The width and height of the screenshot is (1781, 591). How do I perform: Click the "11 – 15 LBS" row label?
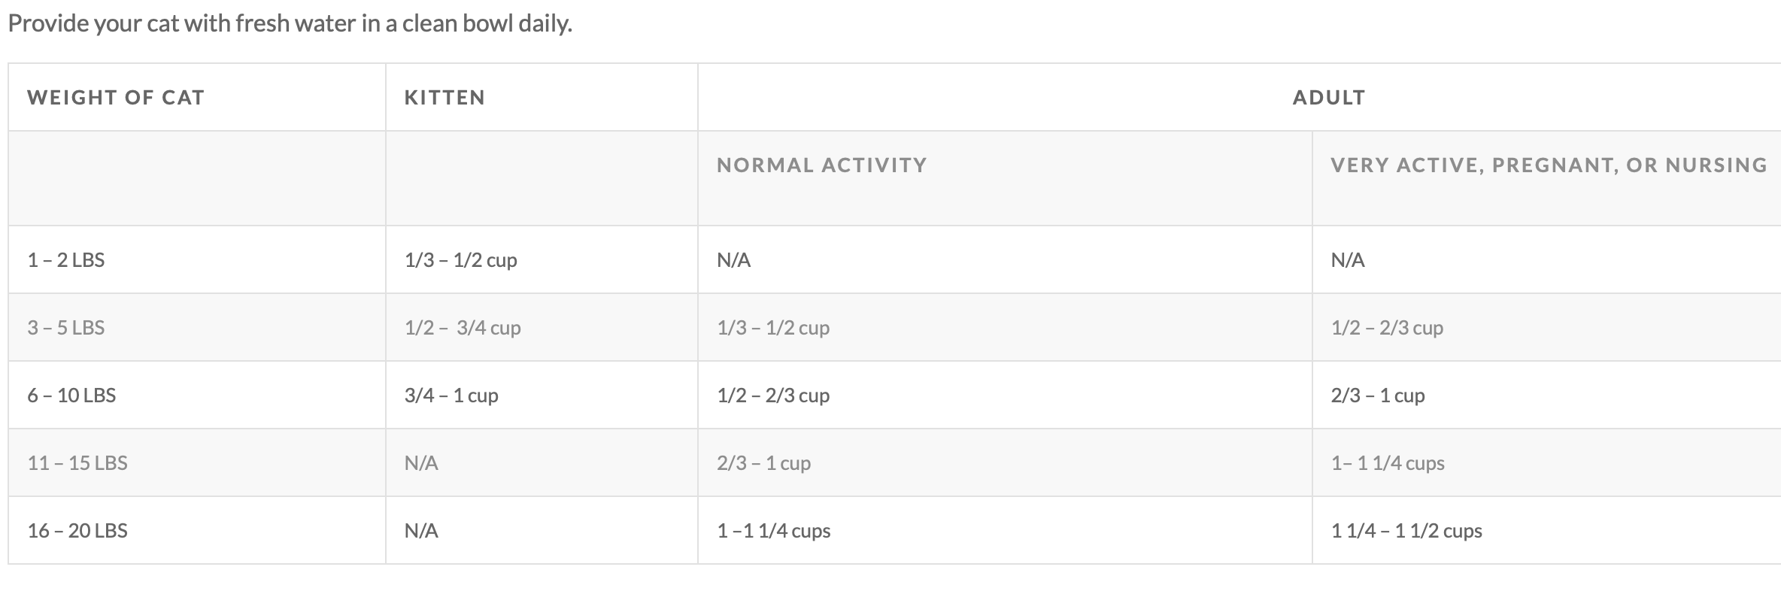click(x=77, y=463)
